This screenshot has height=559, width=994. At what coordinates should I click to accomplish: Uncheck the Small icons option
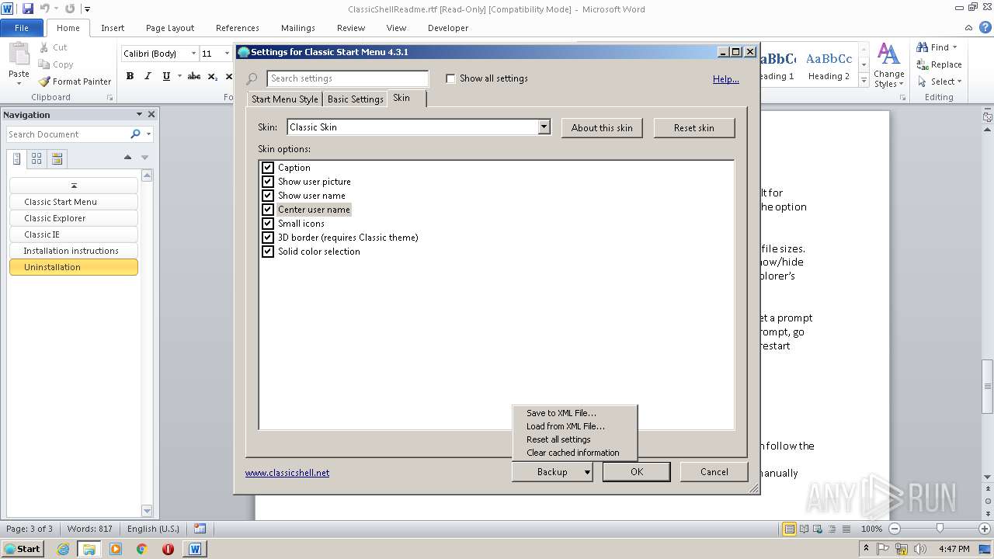pyautogui.click(x=268, y=224)
